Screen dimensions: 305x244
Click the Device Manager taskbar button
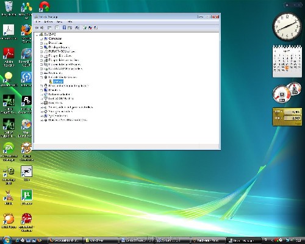pos(243,240)
